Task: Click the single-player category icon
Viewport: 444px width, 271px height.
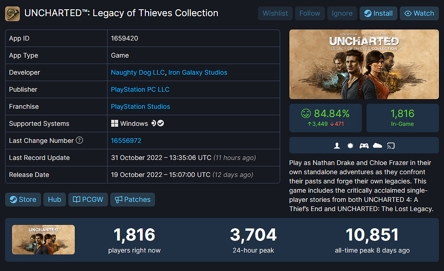Action: [337, 146]
